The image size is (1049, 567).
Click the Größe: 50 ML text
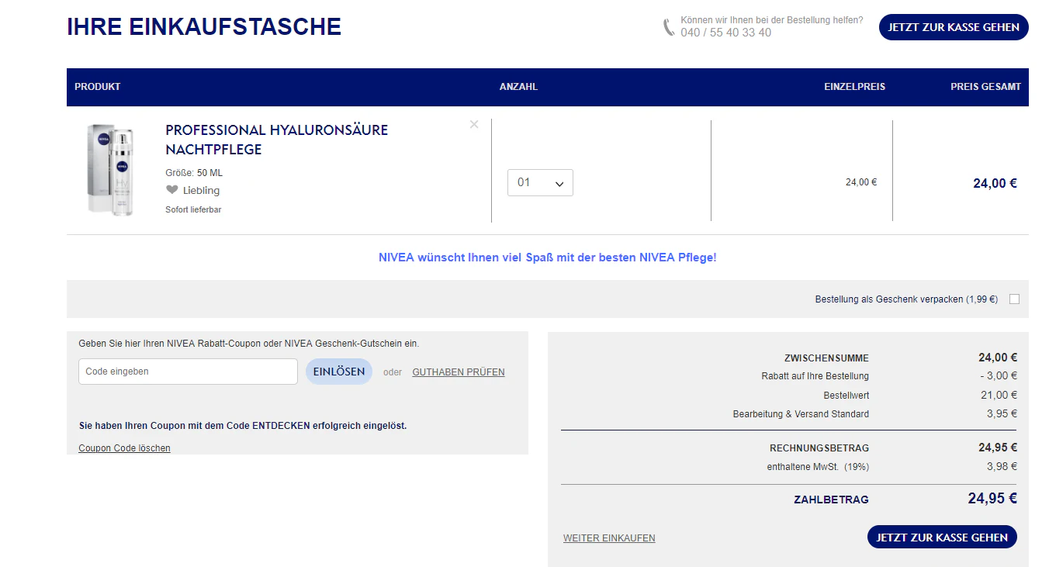click(x=194, y=173)
